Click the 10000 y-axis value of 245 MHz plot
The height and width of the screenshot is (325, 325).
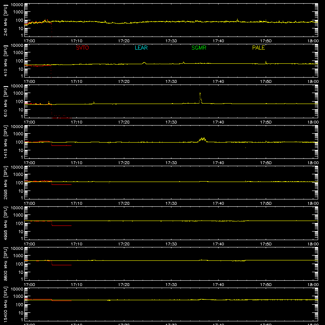click(17, 5)
